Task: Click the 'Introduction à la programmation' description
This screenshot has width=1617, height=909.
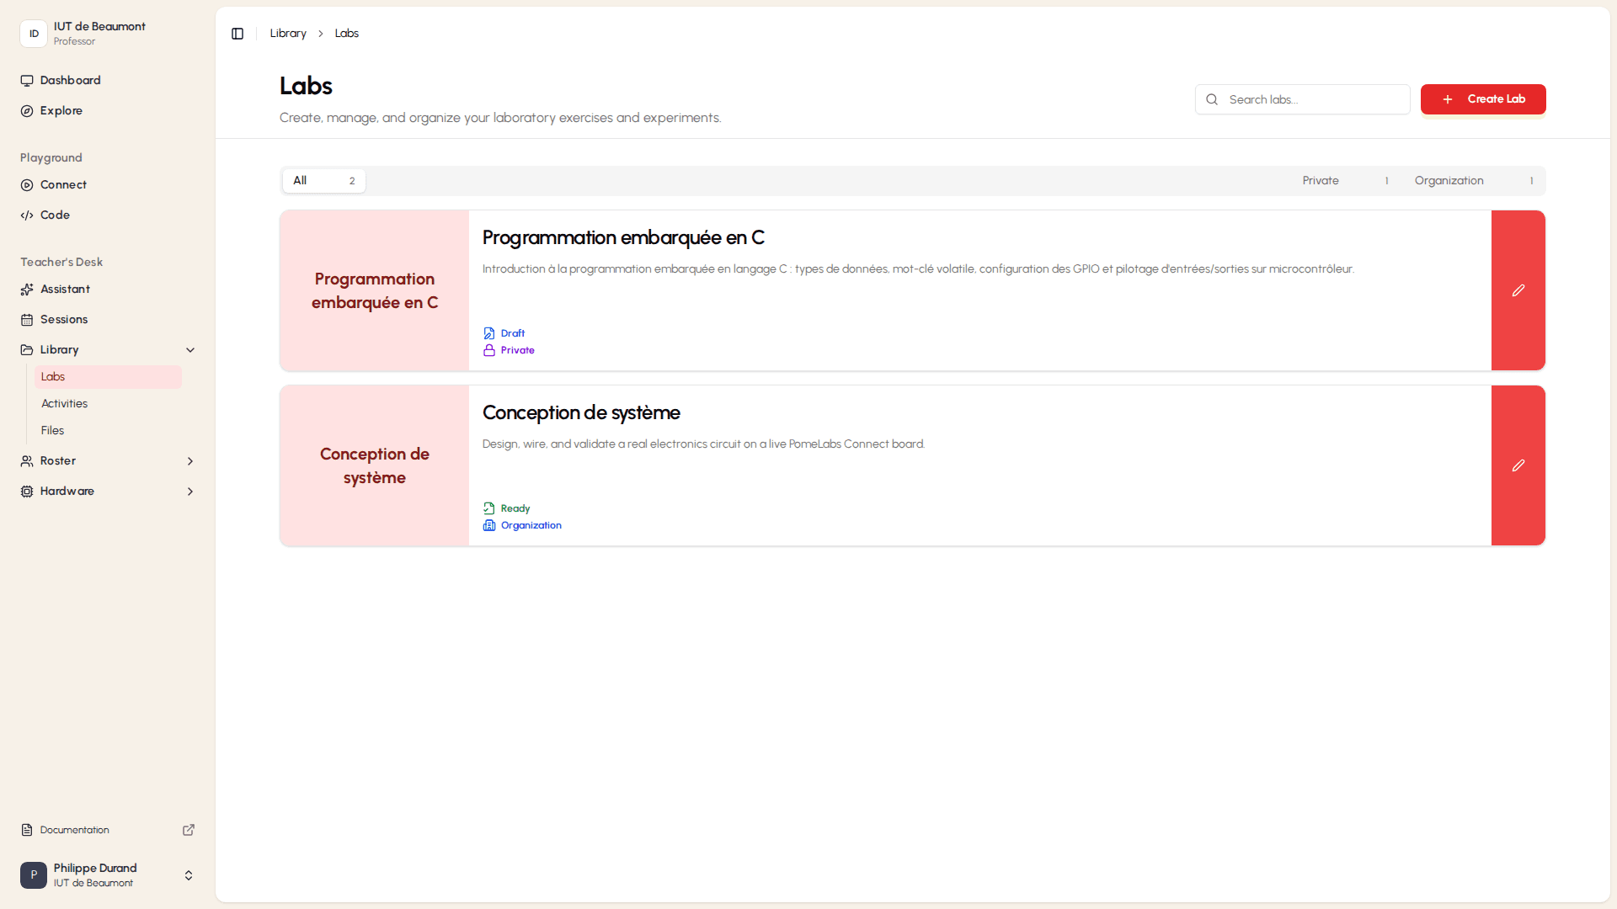Action: (x=918, y=269)
